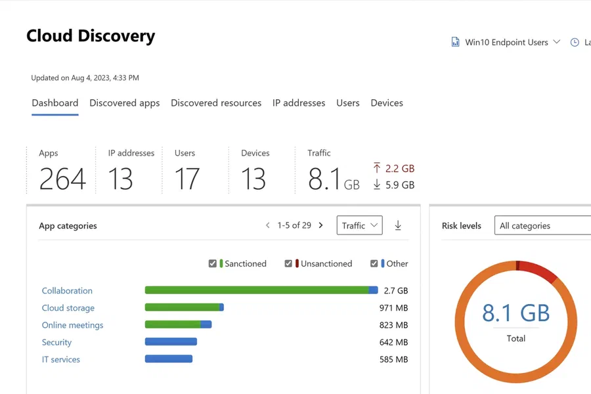
Task: Click the clock time-range icon
Action: [575, 42]
